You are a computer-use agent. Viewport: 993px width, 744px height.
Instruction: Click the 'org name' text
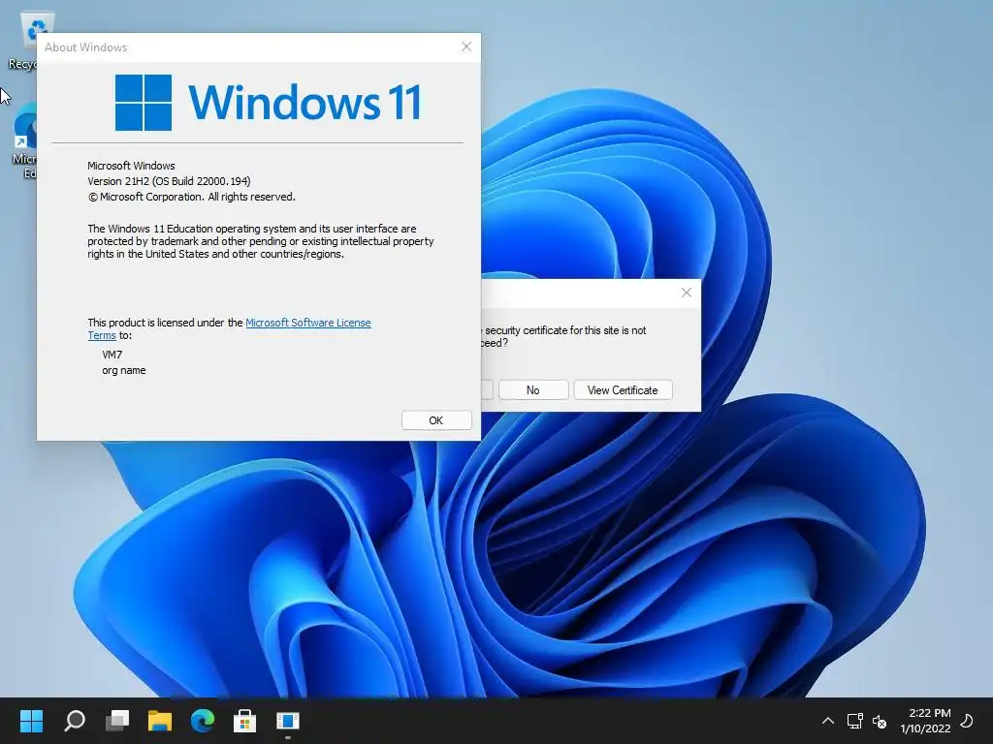[x=124, y=371]
